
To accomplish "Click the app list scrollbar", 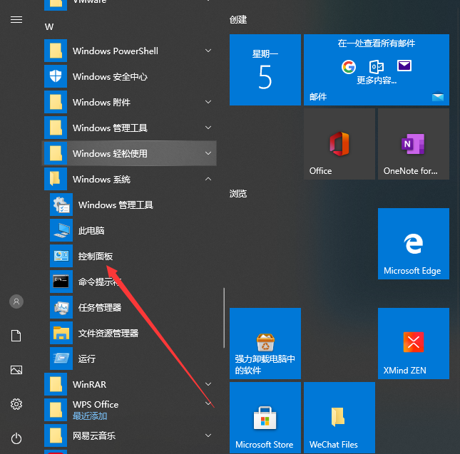I will coord(224,318).
